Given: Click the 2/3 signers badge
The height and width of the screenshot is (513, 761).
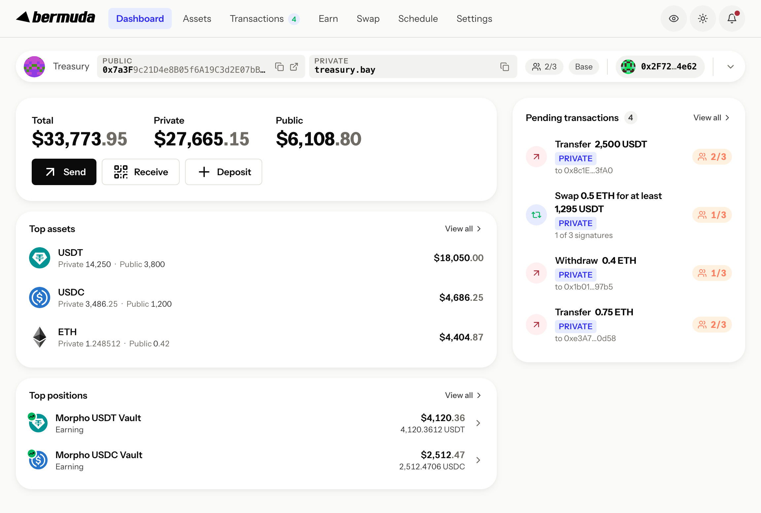Looking at the screenshot, I should [x=544, y=67].
